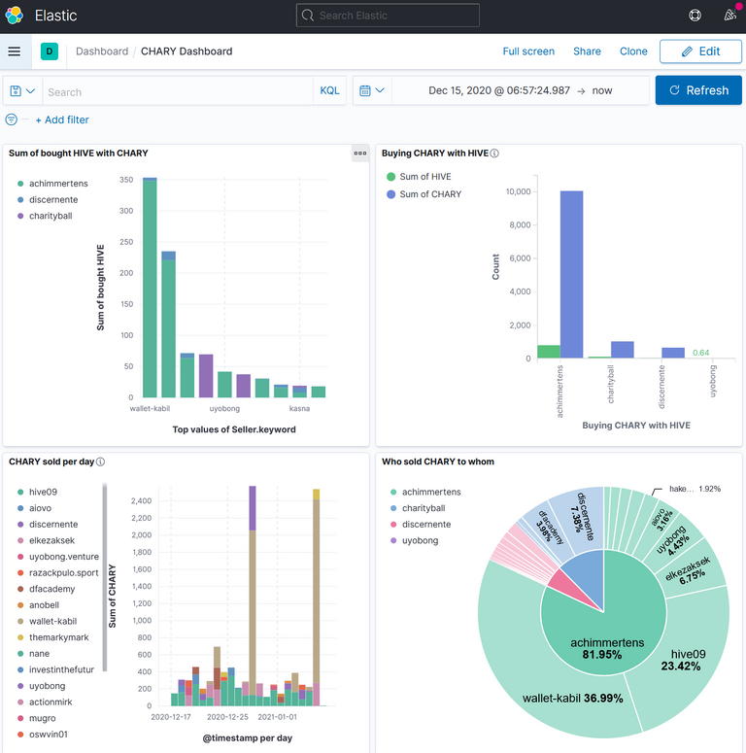Open the calendar quick date menu

click(x=372, y=90)
